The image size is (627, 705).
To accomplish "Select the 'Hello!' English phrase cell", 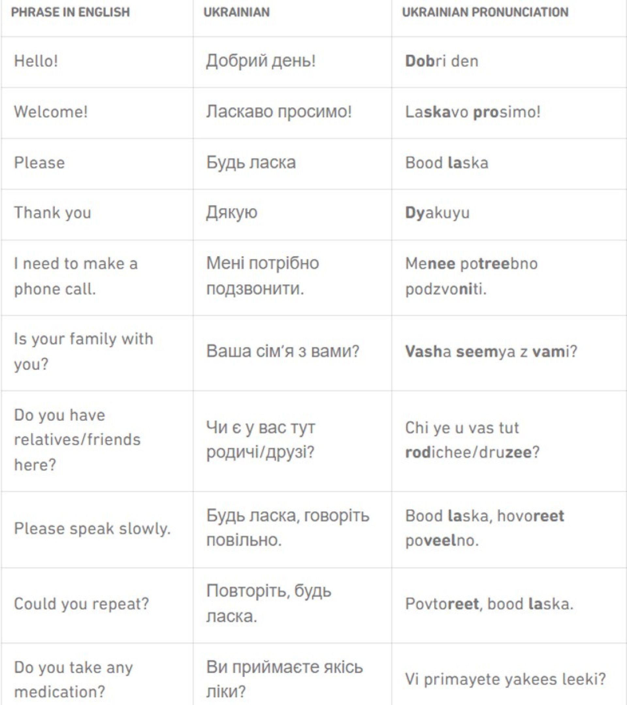I will (x=36, y=61).
